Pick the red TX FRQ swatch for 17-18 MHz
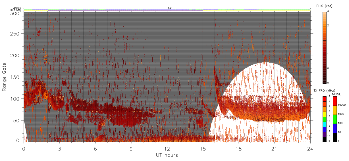Viewport: 349px width, 161px height. click(324, 99)
